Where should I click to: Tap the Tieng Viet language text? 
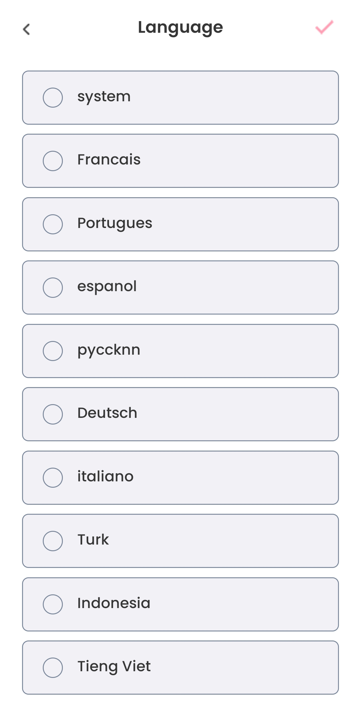(114, 667)
